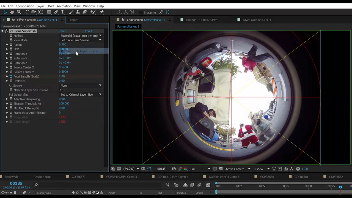Click the region of interest icon
This screenshot has width=352, height=198.
coord(215,169)
